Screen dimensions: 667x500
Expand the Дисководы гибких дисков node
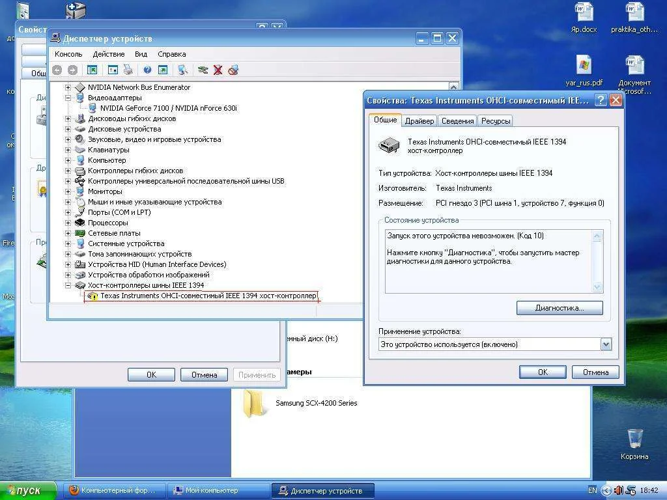click(x=68, y=118)
